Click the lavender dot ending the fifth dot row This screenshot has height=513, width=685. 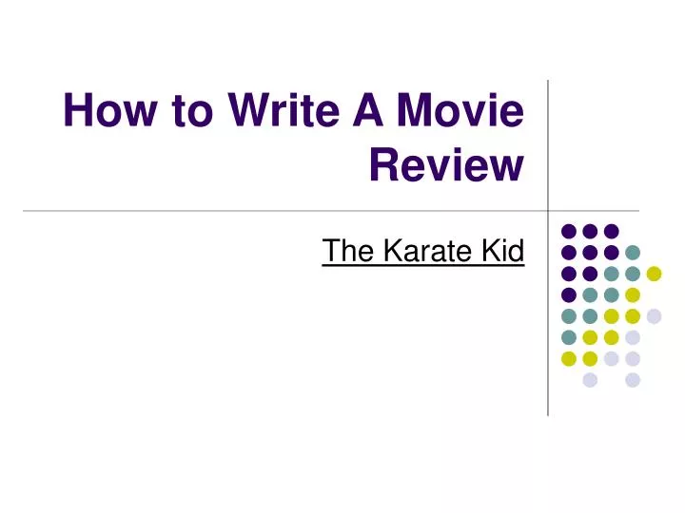(x=654, y=316)
